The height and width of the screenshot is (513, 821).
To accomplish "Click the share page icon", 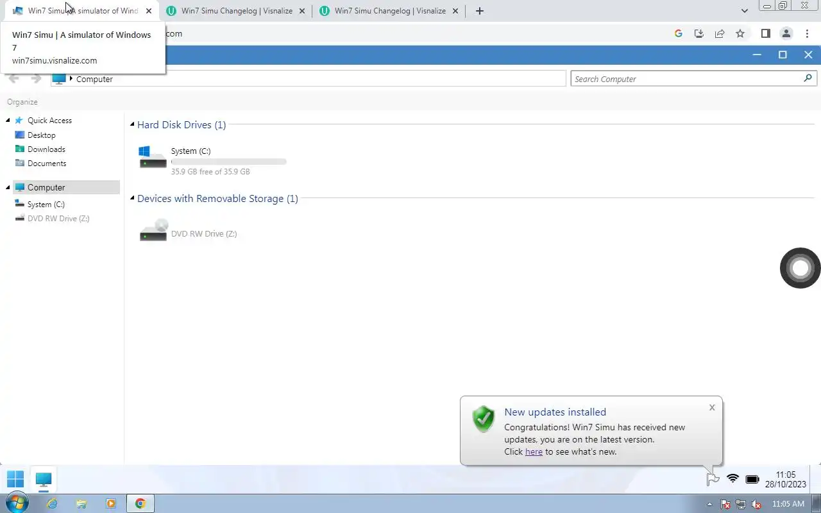I will tap(720, 33).
